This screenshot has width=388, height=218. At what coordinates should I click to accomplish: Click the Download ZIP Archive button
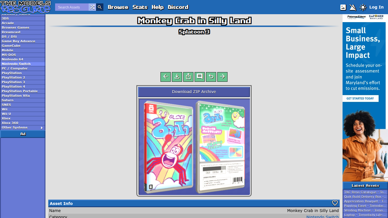click(x=194, y=92)
